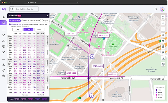Select the A→B direction toggle
The width and height of the screenshot is (168, 103).
pyautogui.click(x=28, y=30)
